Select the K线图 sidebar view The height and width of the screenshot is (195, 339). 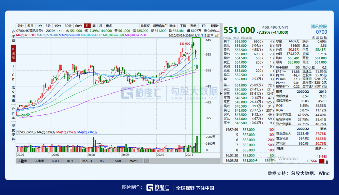(x=13, y=53)
